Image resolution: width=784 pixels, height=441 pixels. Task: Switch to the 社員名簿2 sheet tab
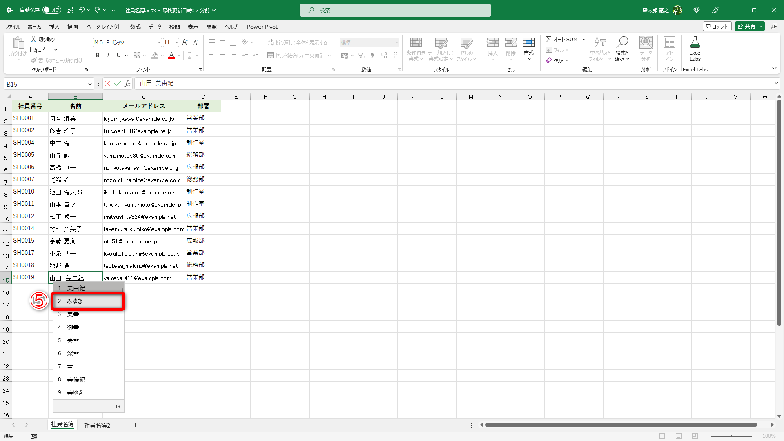point(97,425)
